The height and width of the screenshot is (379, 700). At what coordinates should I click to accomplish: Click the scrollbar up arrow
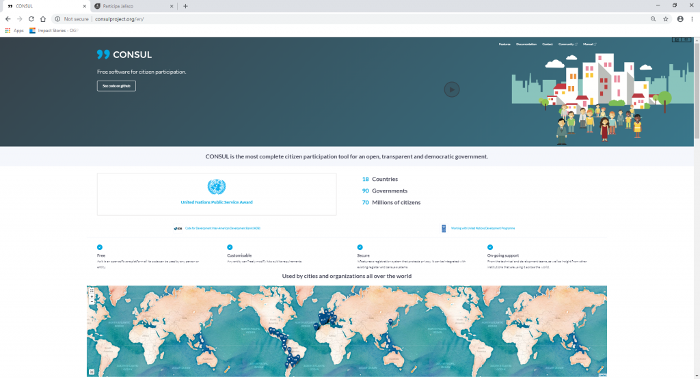(697, 40)
